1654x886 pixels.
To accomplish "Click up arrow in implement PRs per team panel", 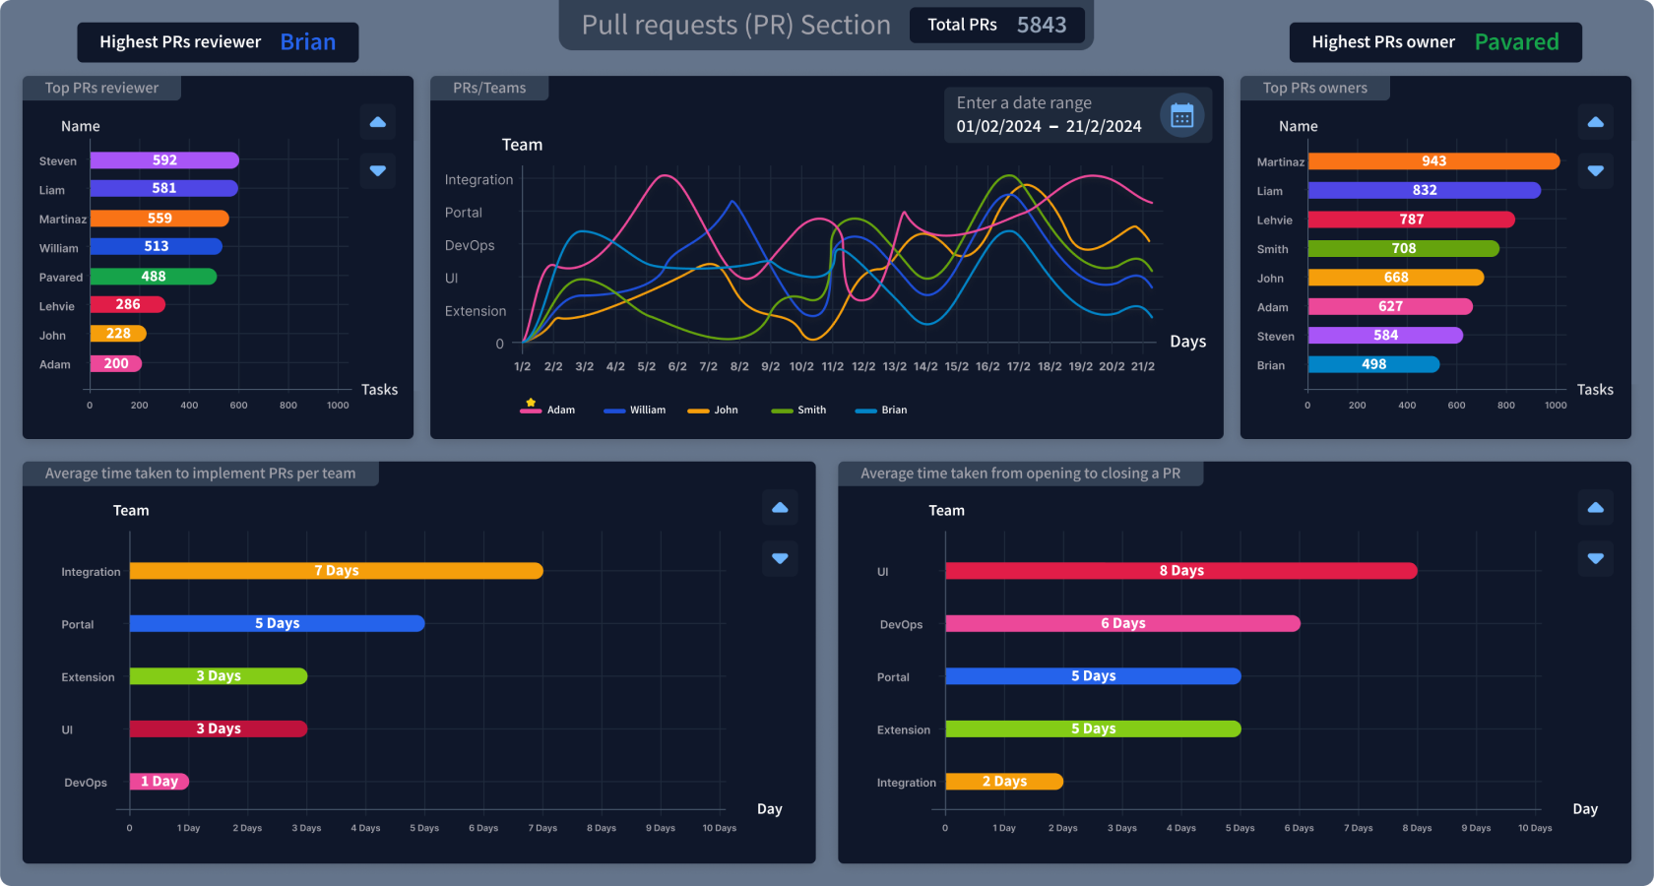I will click(780, 508).
